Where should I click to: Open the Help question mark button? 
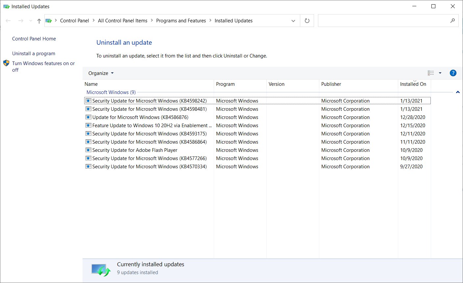[x=453, y=73]
